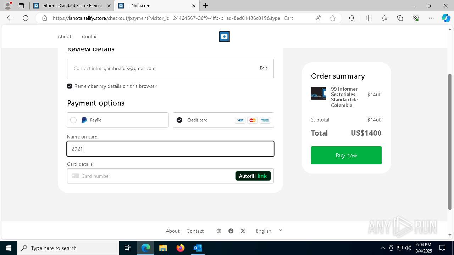Expand the English language dropdown

[x=269, y=231]
